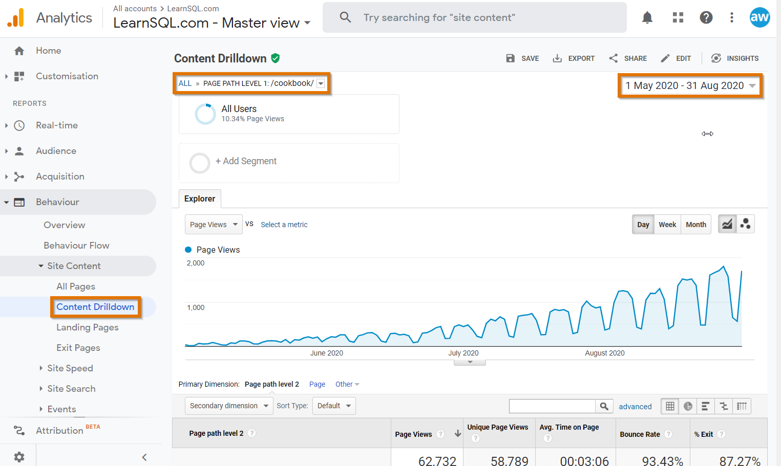Image resolution: width=781 pixels, height=466 pixels.
Task: Click the EXPORT button
Action: coord(574,58)
